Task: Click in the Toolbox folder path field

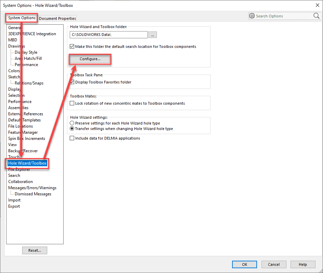Action: (x=109, y=35)
